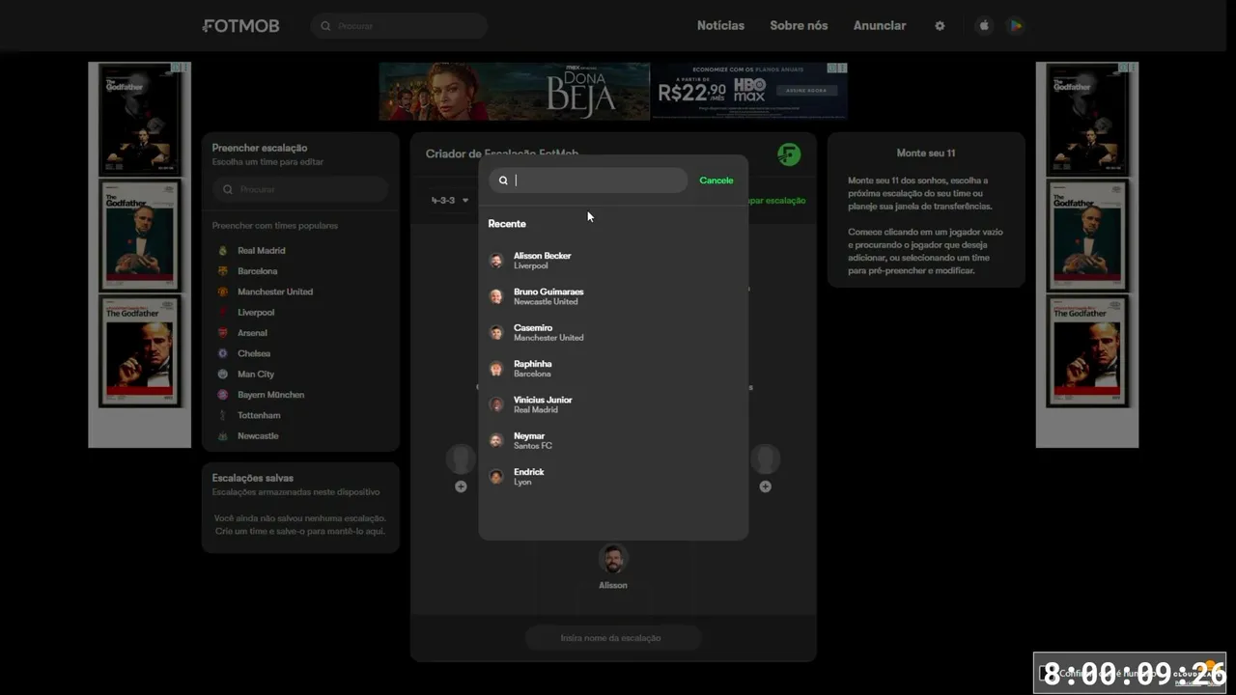Focus the top header Procurar search box
This screenshot has height=695, width=1236.
click(x=399, y=26)
